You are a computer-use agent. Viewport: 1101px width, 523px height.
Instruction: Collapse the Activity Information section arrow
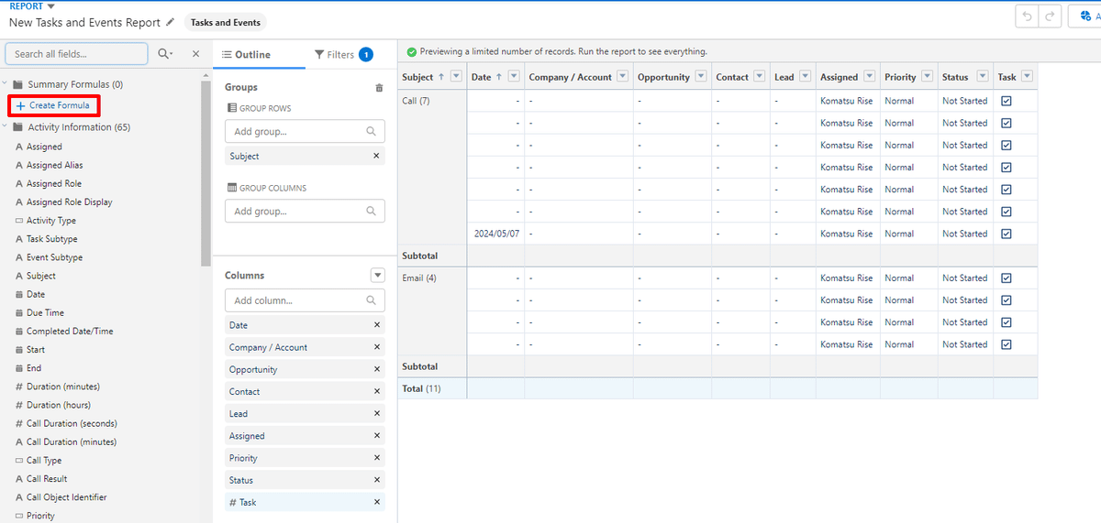pos(5,127)
